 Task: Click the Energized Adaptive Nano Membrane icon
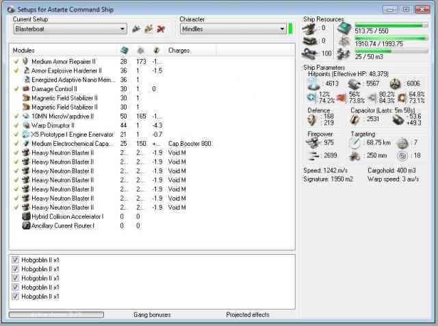click(27, 79)
